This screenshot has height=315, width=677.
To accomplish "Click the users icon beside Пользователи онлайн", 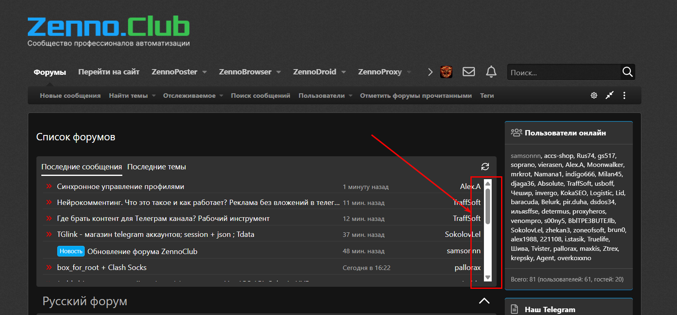I will point(516,133).
